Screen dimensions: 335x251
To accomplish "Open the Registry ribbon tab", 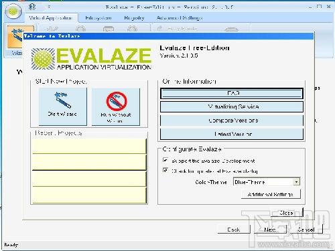I will [134, 18].
